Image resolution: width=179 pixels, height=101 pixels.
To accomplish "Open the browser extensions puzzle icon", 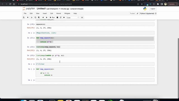I will tap(158, 4).
